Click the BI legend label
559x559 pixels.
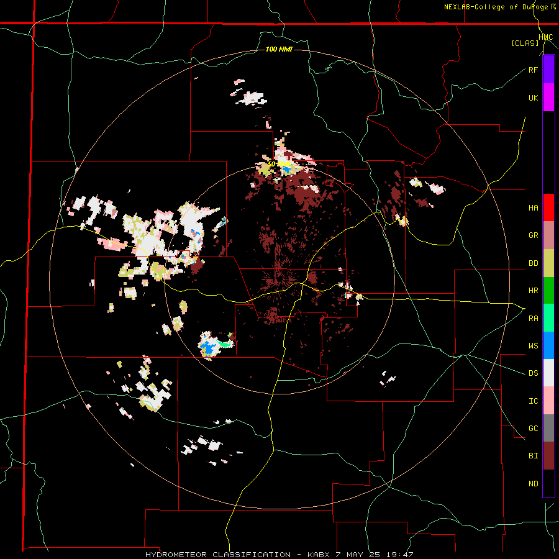(x=533, y=456)
